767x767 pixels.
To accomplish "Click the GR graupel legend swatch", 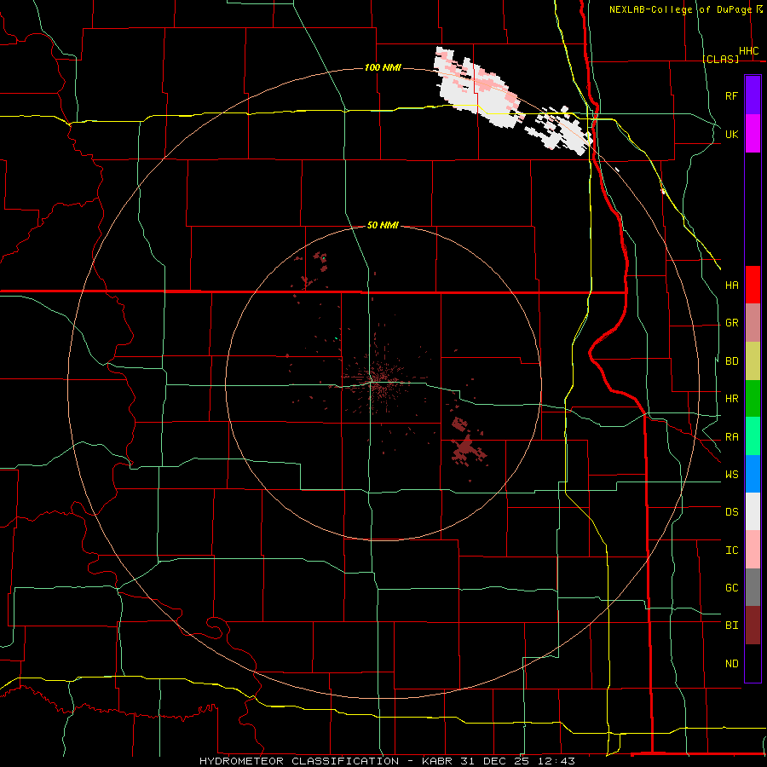I will [753, 323].
